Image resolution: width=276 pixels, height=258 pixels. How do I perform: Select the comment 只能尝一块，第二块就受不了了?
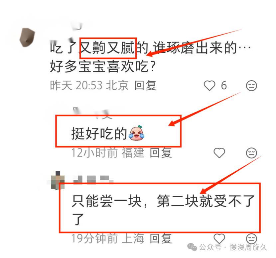pos(163,210)
